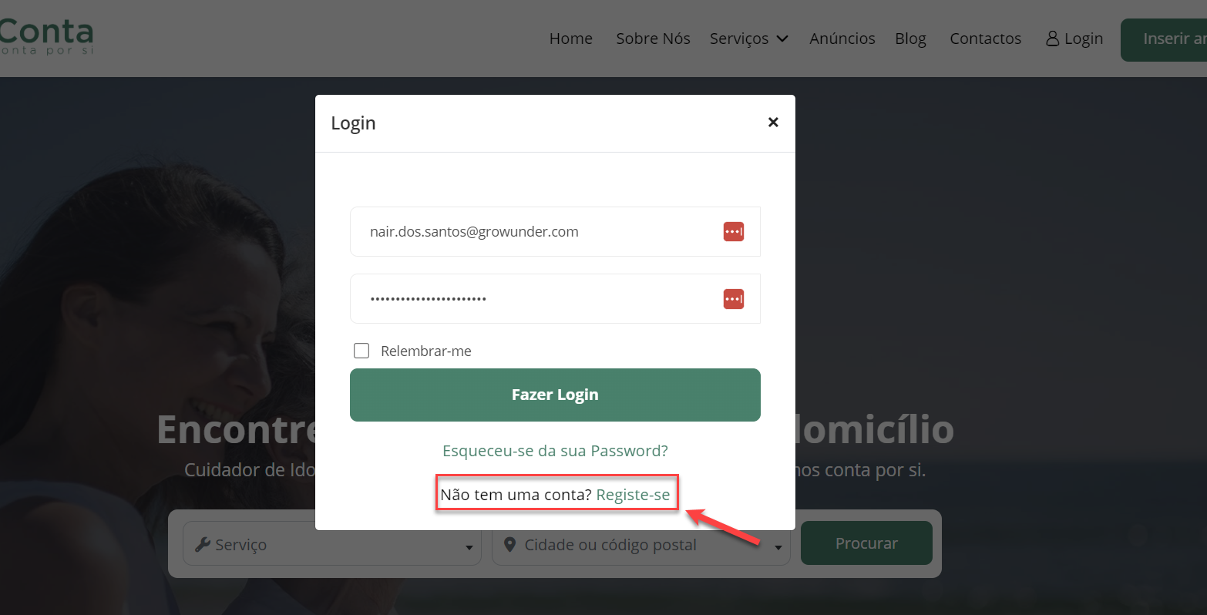Click the Conta logo in header
1207x615 pixels.
click(x=46, y=37)
